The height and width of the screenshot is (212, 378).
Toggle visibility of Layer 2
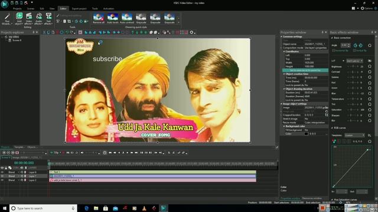tap(2, 180)
